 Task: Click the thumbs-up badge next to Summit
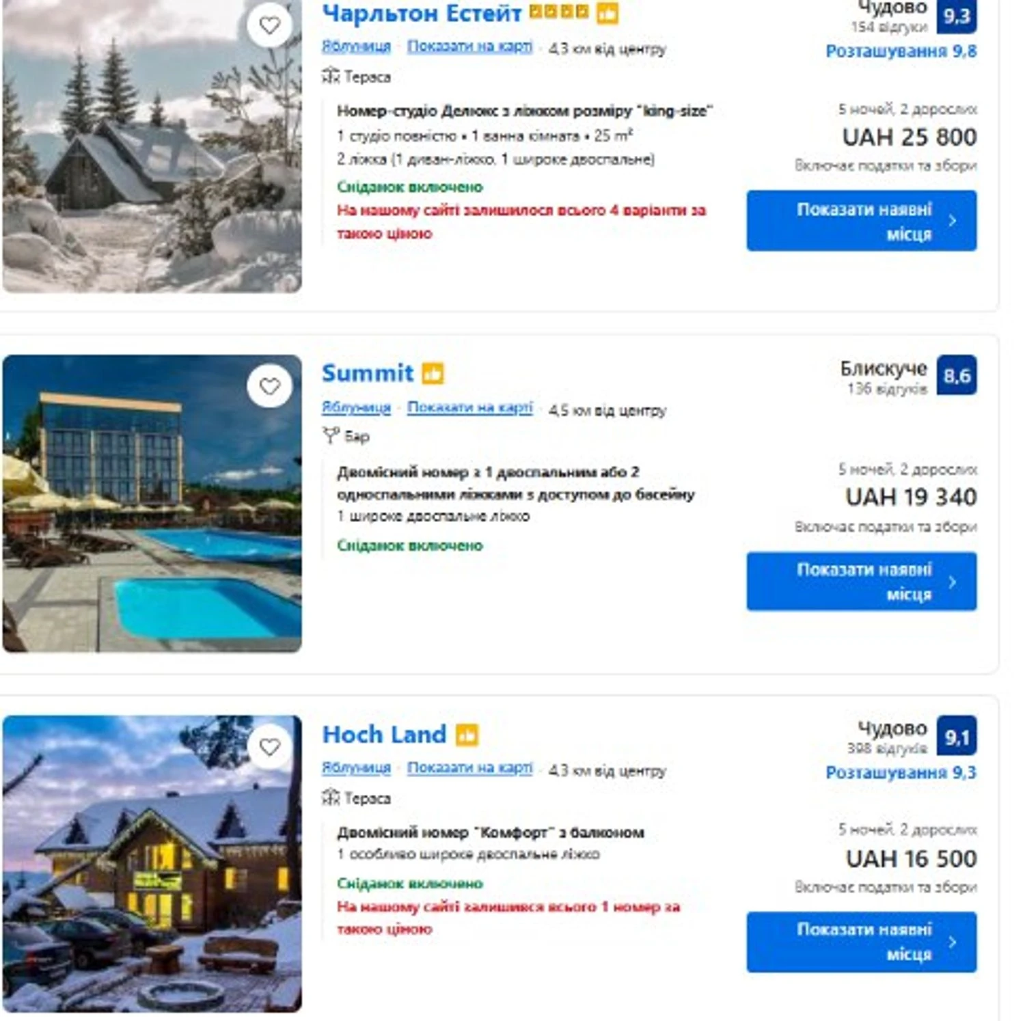(x=433, y=373)
